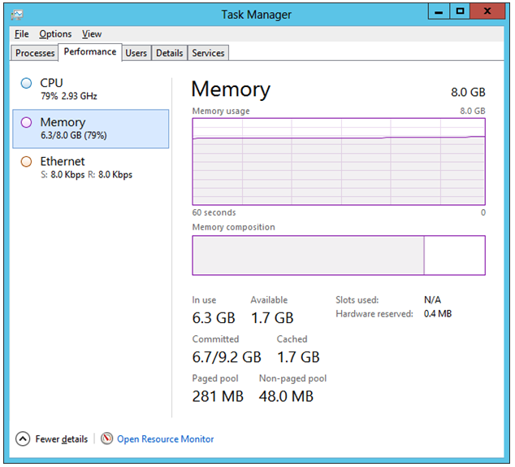Open the Options menu

[55, 34]
